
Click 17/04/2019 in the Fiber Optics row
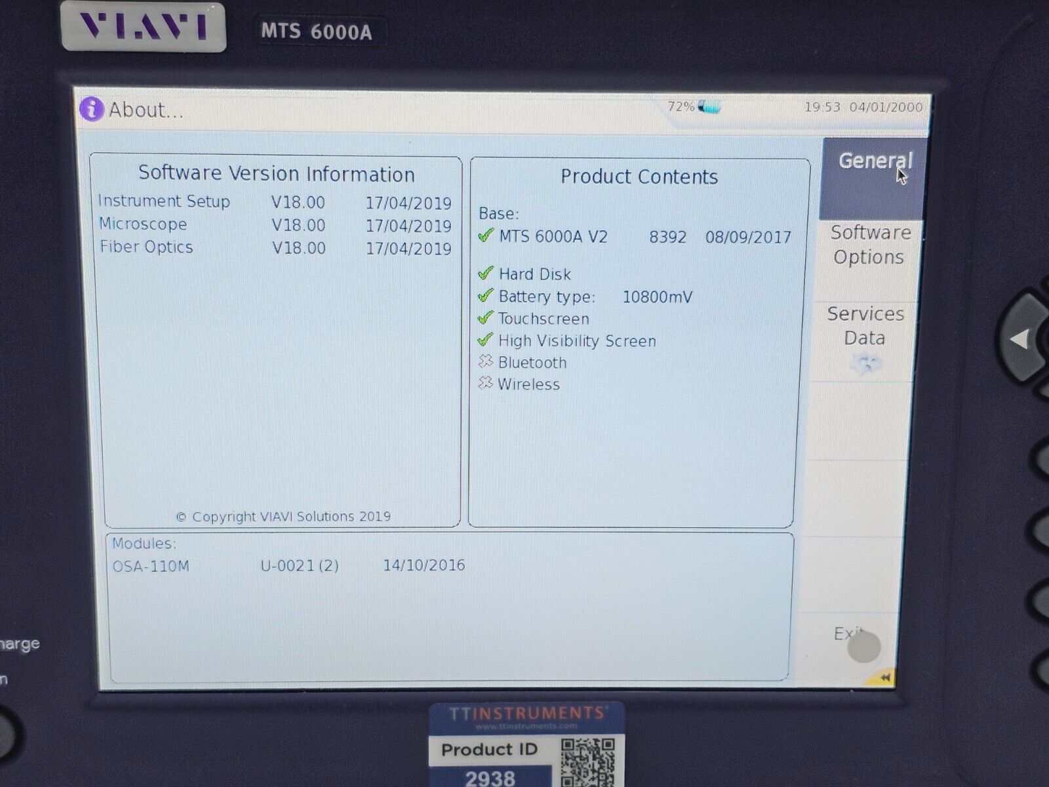click(408, 249)
